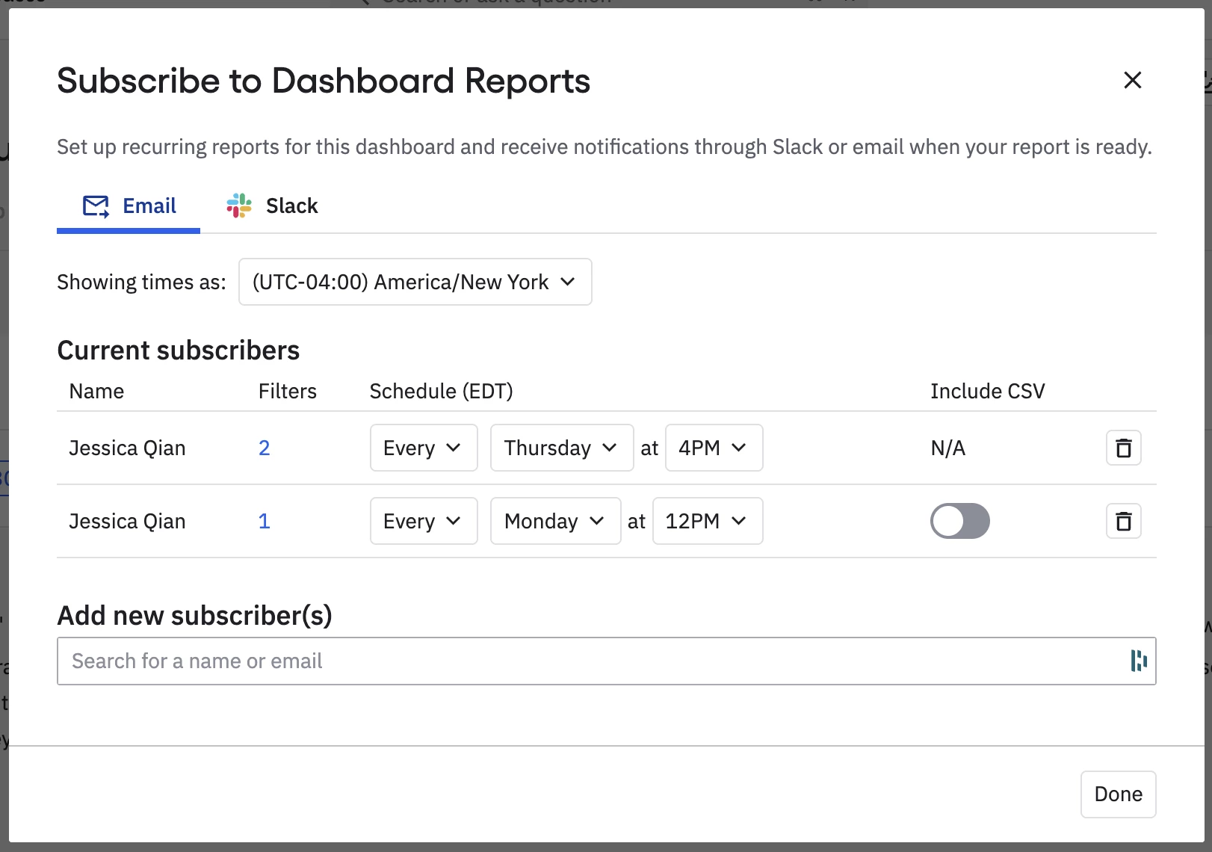1212x852 pixels.
Task: Select the Email tab
Action: [129, 206]
